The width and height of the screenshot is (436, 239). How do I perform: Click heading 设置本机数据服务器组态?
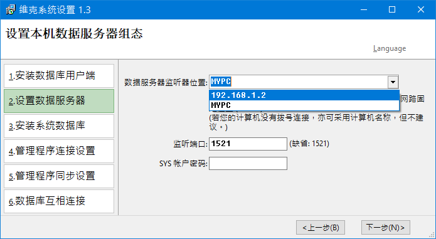pyautogui.click(x=74, y=34)
